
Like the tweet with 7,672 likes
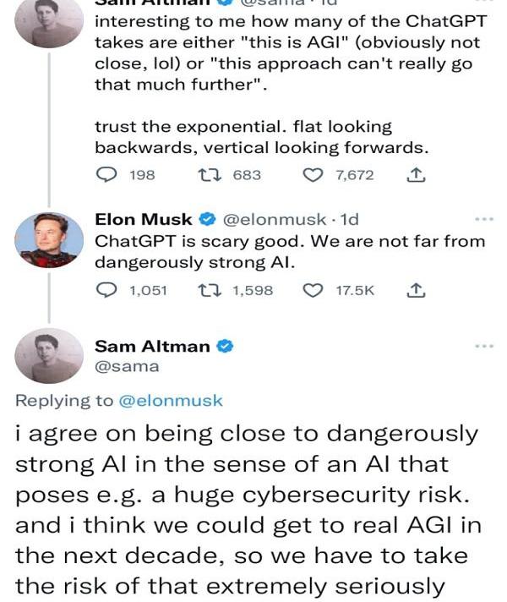(312, 175)
